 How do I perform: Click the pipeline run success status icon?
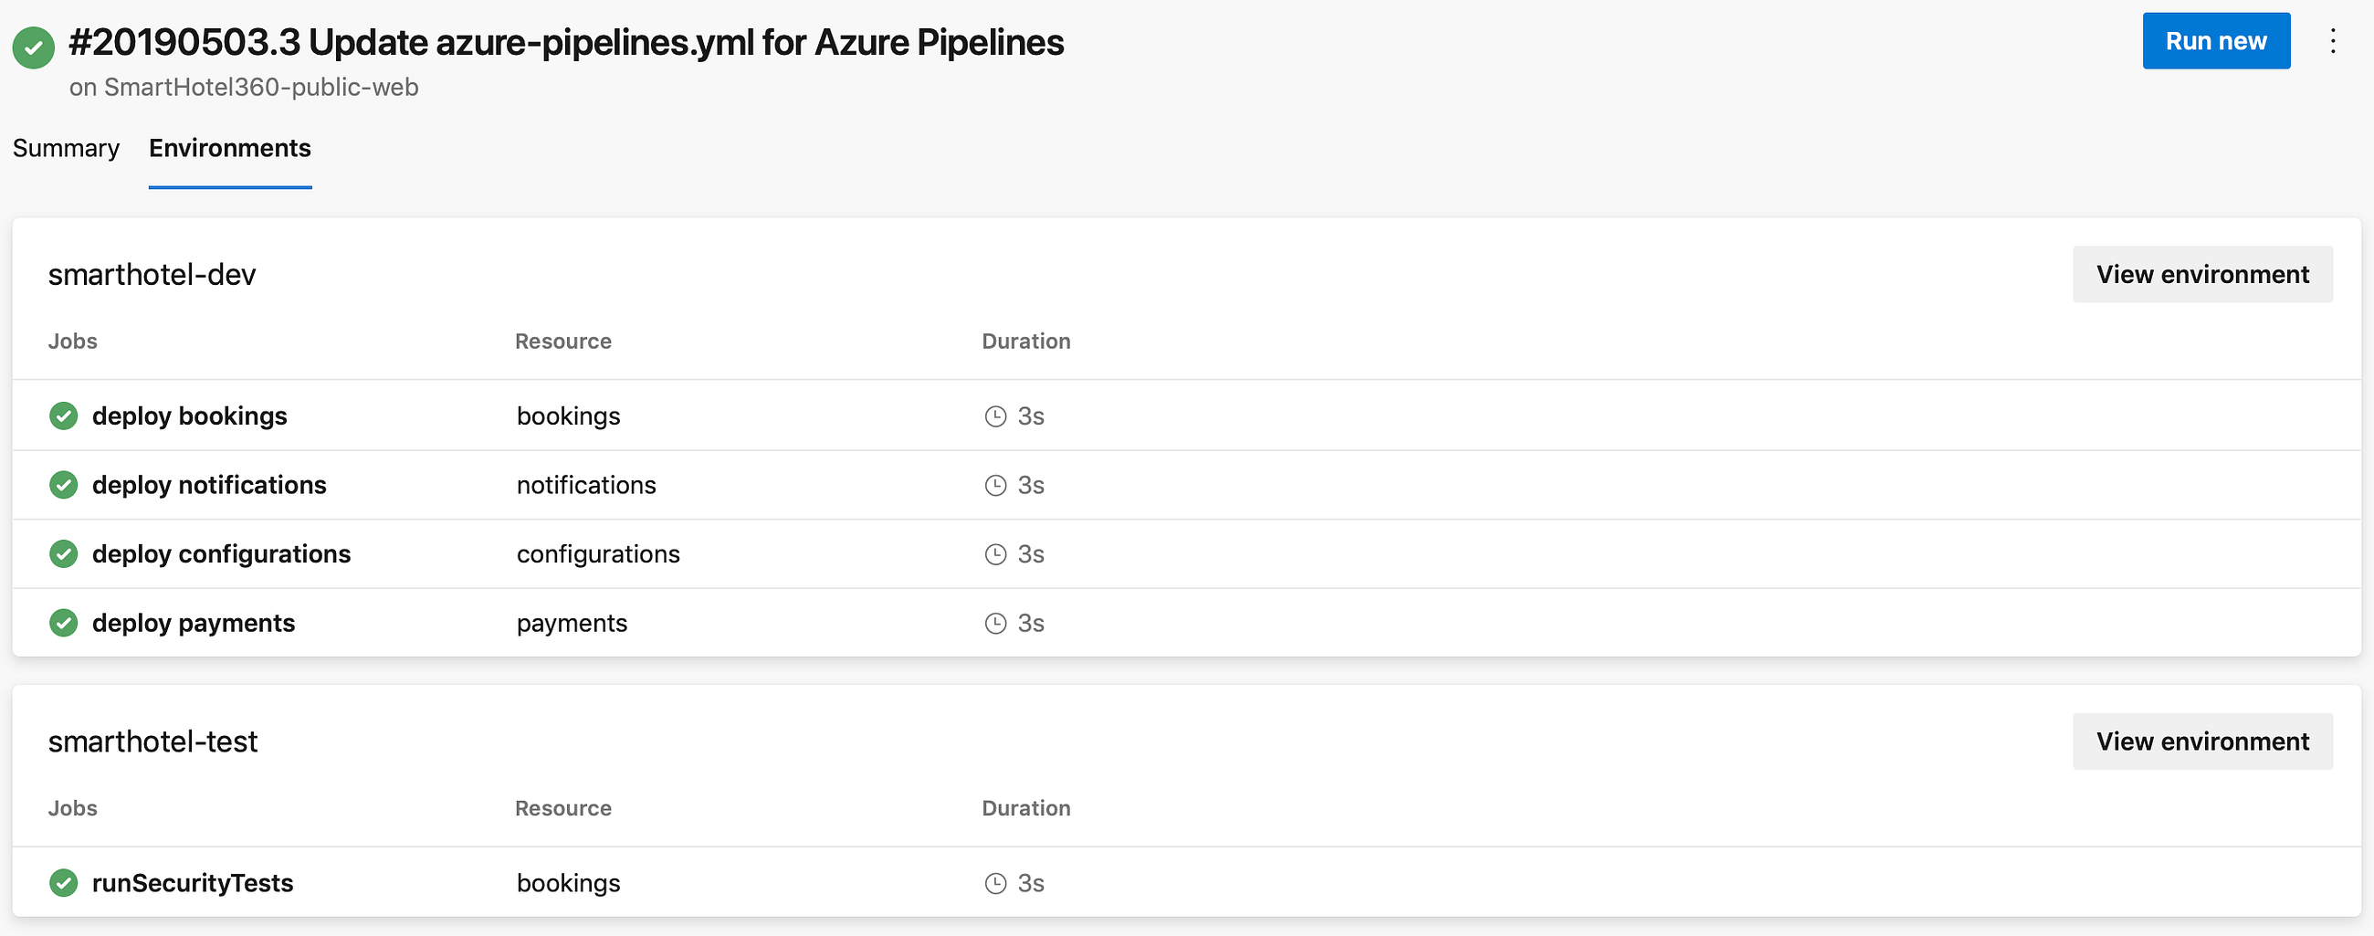point(33,47)
